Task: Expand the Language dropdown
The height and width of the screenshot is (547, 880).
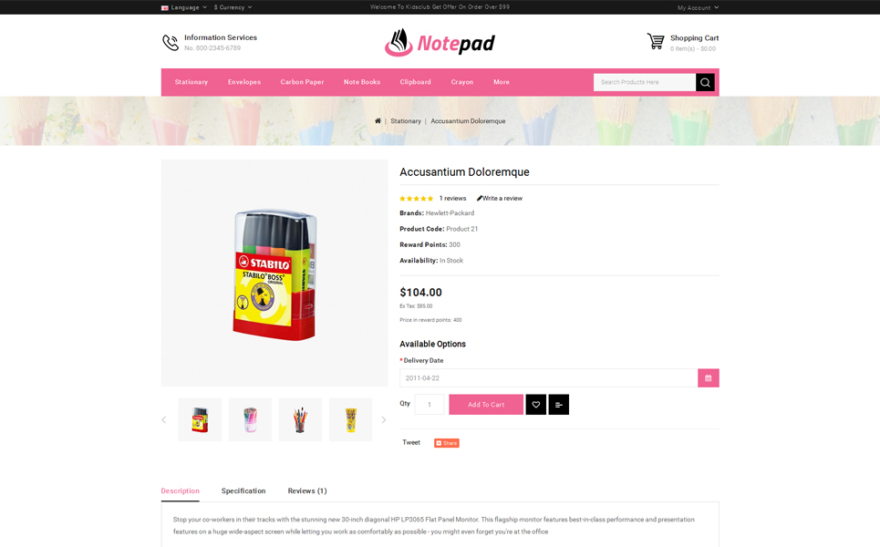Action: tap(184, 7)
